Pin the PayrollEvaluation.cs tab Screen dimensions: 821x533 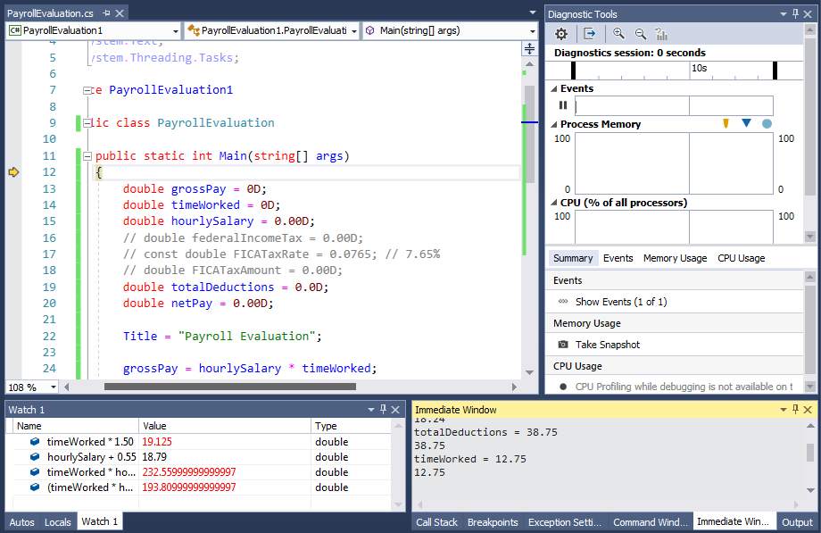coord(107,13)
